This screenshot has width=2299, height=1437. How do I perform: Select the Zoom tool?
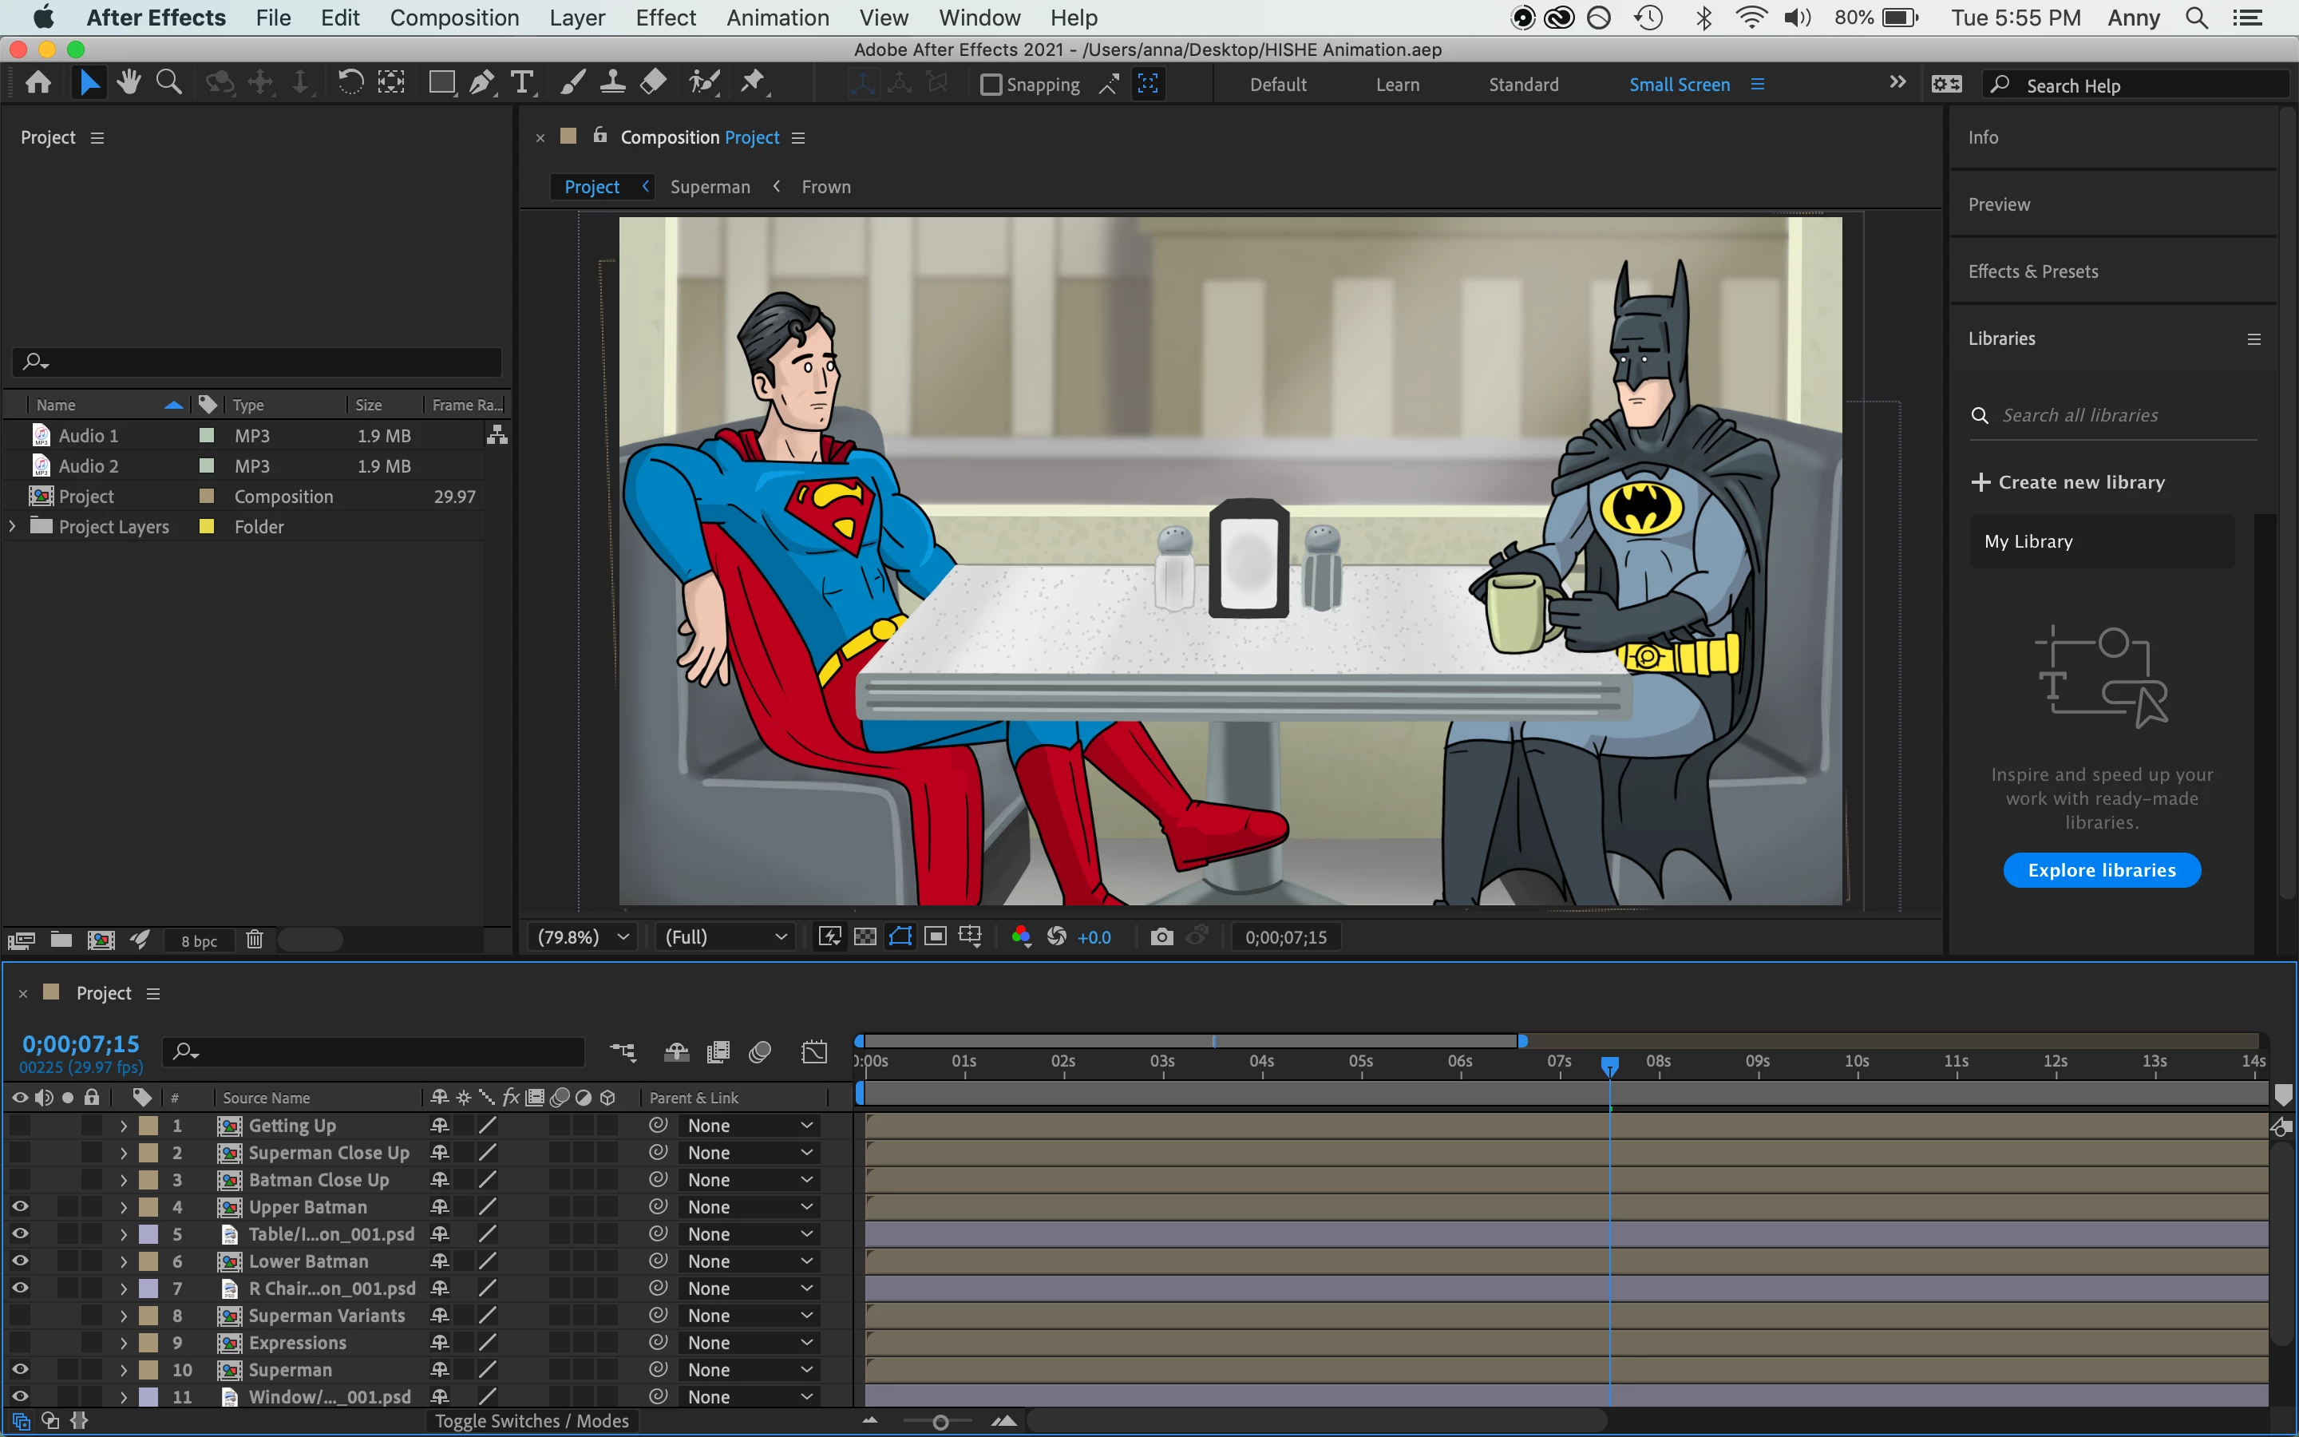point(169,84)
